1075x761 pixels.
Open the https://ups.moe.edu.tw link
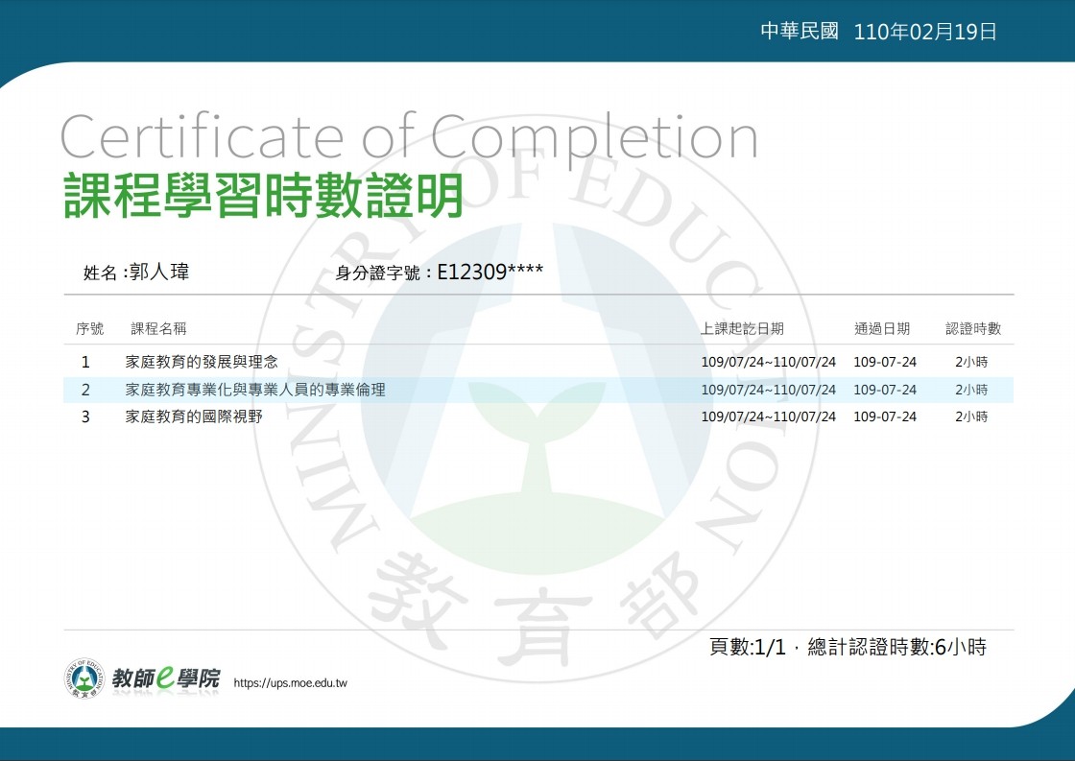point(290,683)
